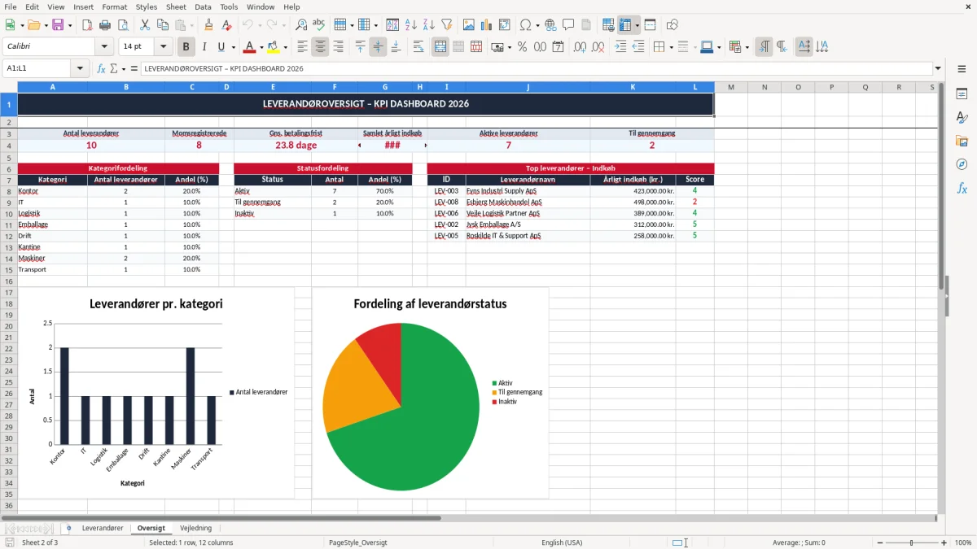Toggle Merge and Center Cells

coord(440,47)
